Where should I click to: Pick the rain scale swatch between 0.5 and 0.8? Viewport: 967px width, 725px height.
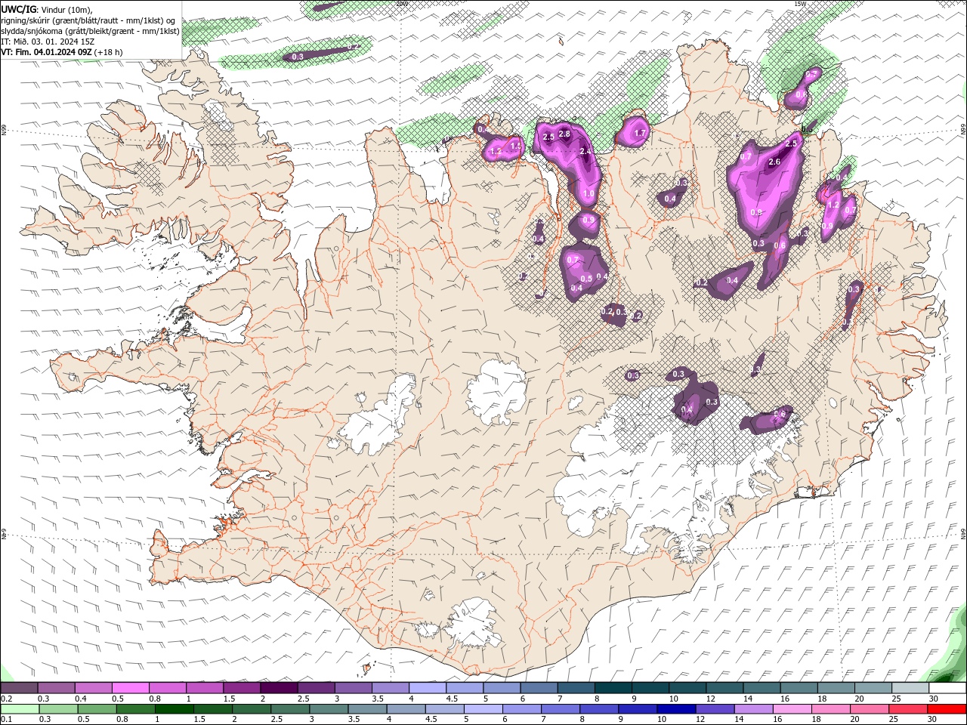[x=98, y=708]
